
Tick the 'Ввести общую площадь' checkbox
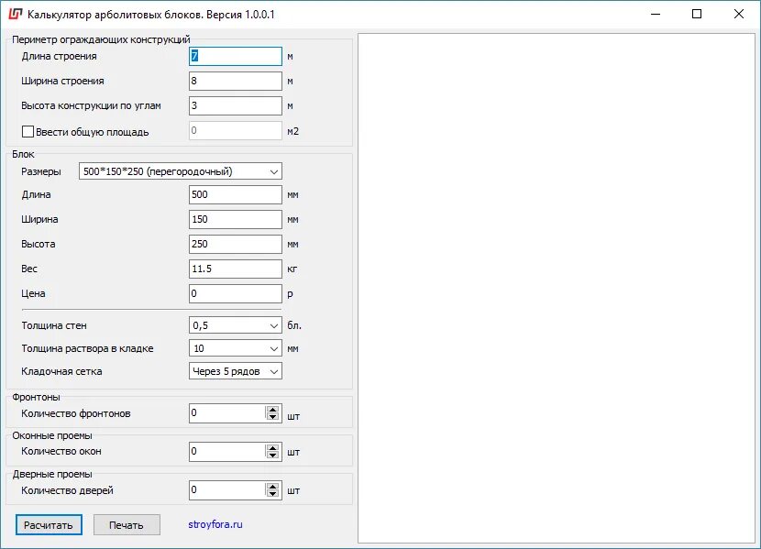coord(28,131)
